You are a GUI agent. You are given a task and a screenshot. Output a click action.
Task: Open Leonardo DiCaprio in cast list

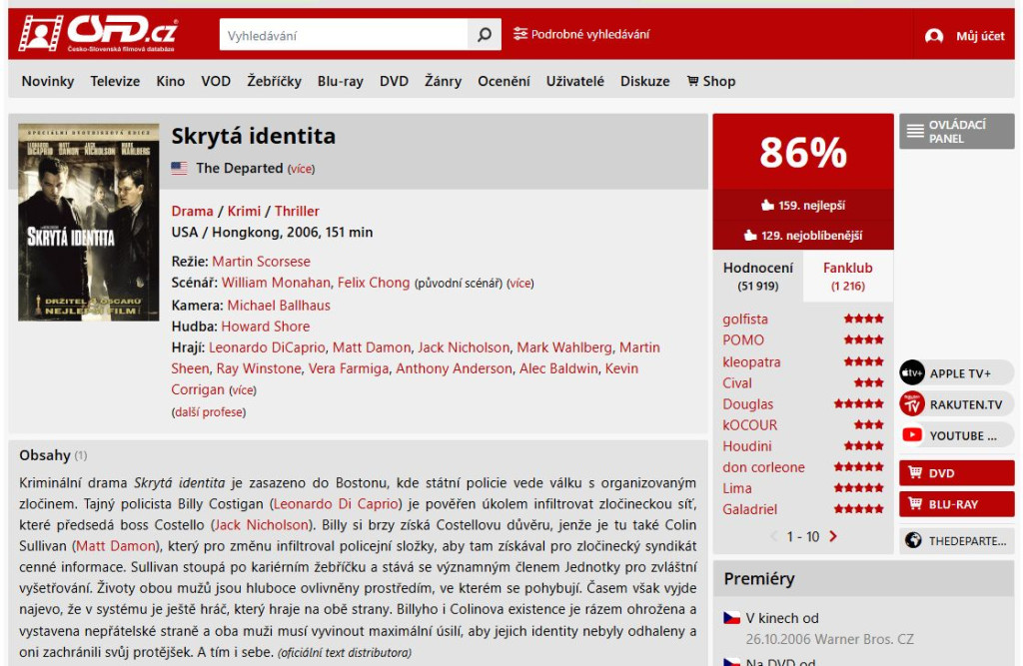click(x=267, y=347)
